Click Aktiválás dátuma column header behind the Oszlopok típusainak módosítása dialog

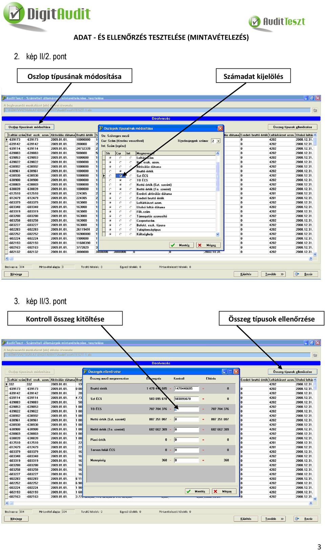[63, 135]
